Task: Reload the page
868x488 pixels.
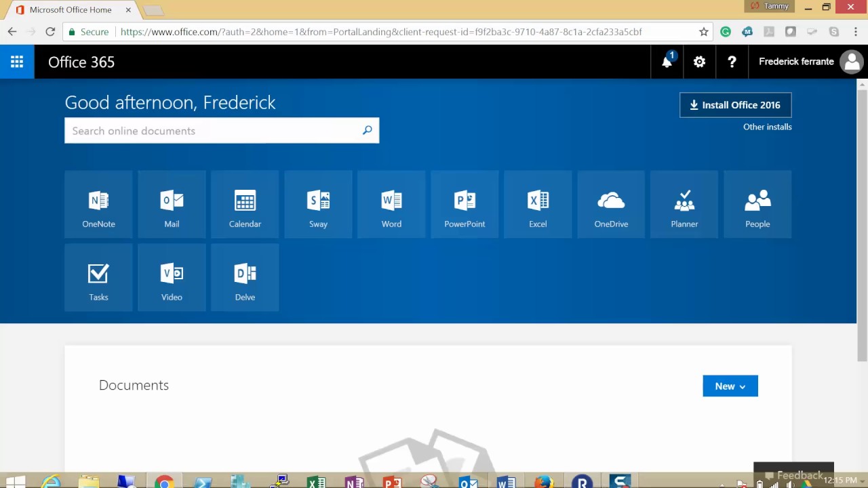Action: 50,32
